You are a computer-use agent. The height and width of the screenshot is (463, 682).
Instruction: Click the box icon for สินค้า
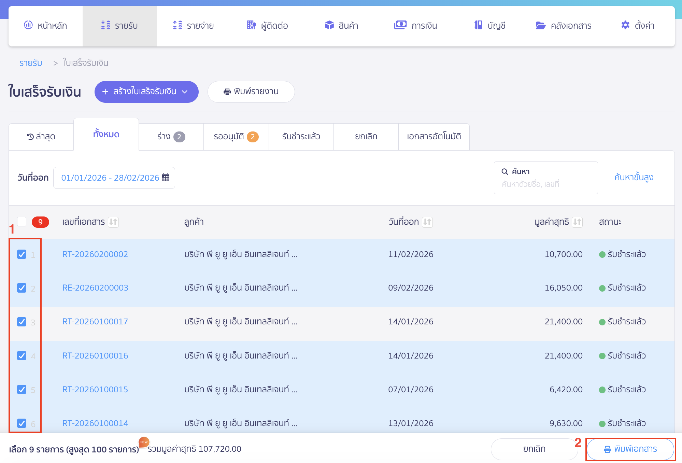pos(329,25)
